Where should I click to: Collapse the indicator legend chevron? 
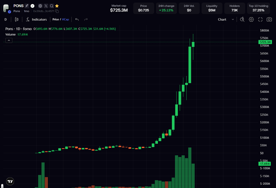click(9, 41)
